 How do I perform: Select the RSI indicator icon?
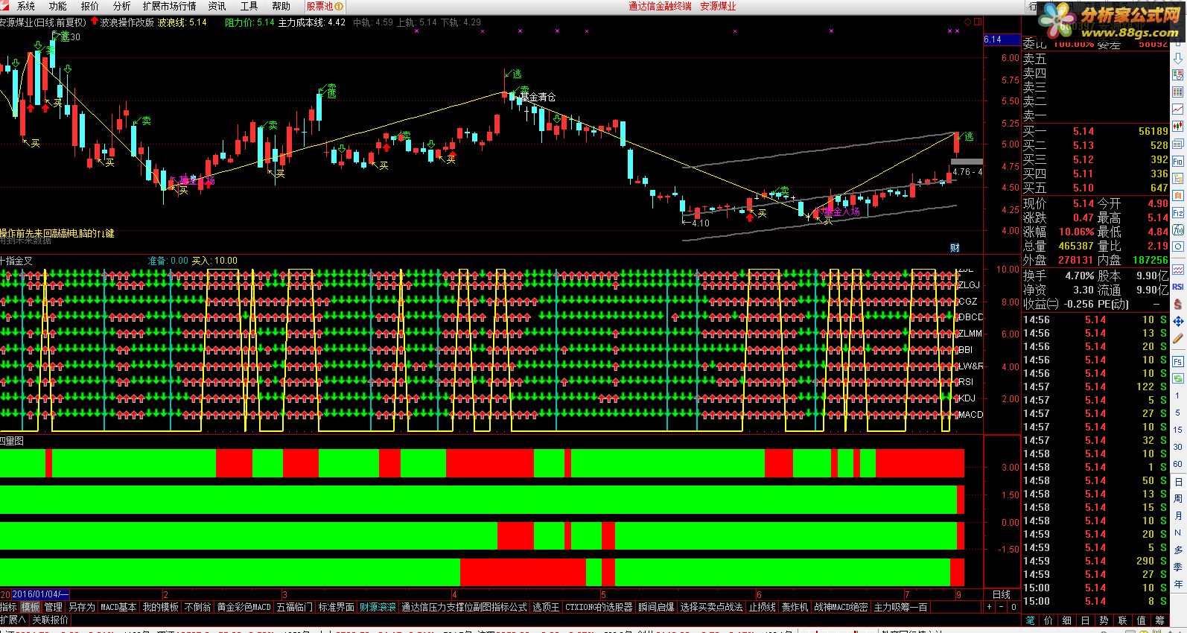pos(1177,287)
